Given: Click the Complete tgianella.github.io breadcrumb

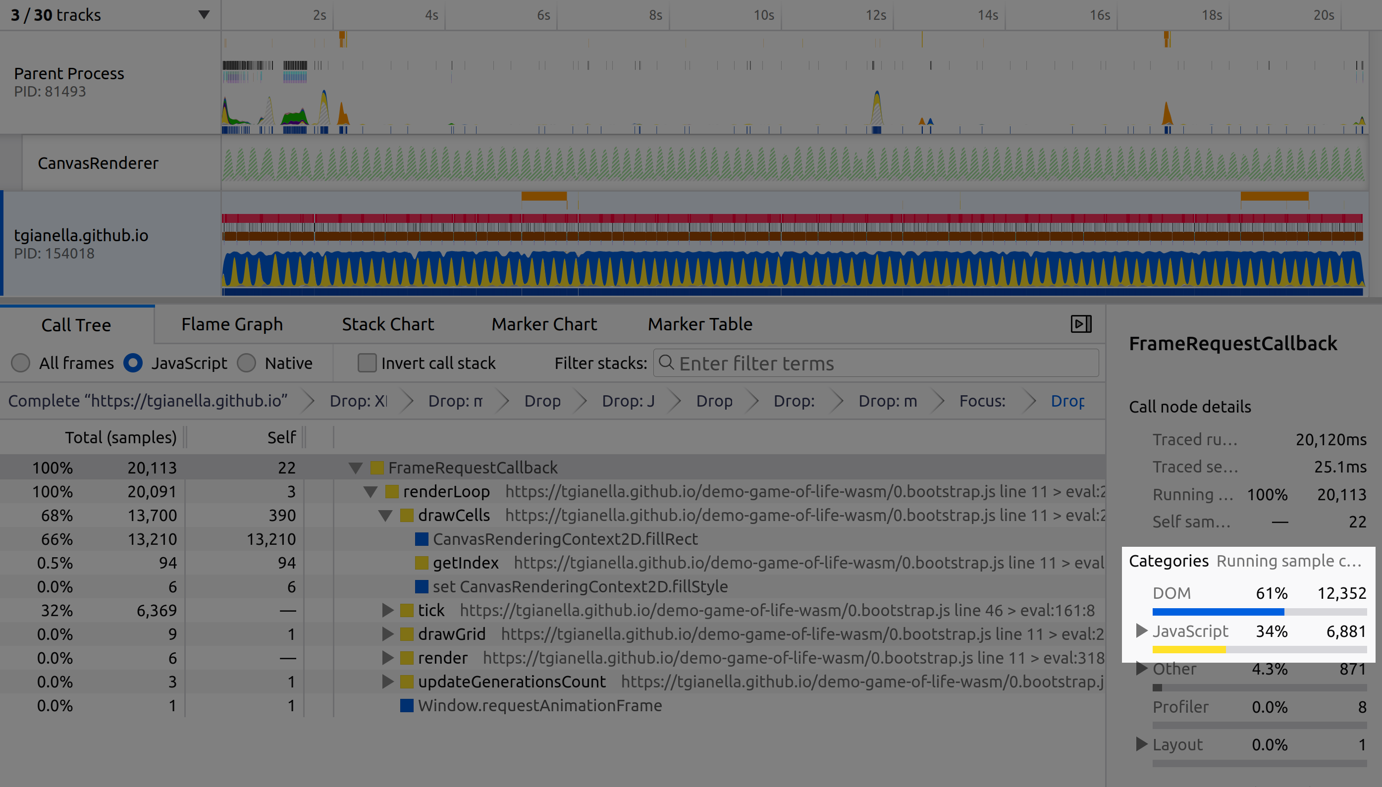Looking at the screenshot, I should pyautogui.click(x=148, y=401).
